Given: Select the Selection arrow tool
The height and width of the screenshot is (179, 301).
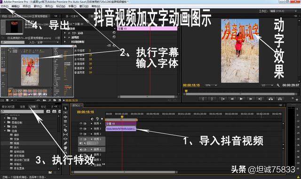Looking at the screenshot, I should 65,108.
